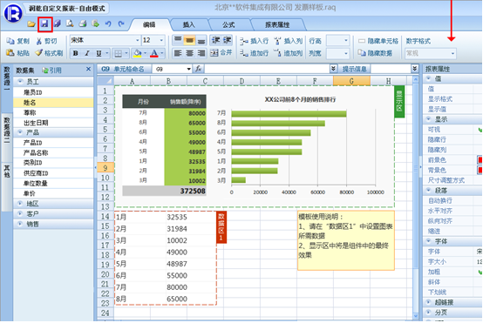
Task: Switch to the 插入 ribbon tab
Action: tap(189, 25)
